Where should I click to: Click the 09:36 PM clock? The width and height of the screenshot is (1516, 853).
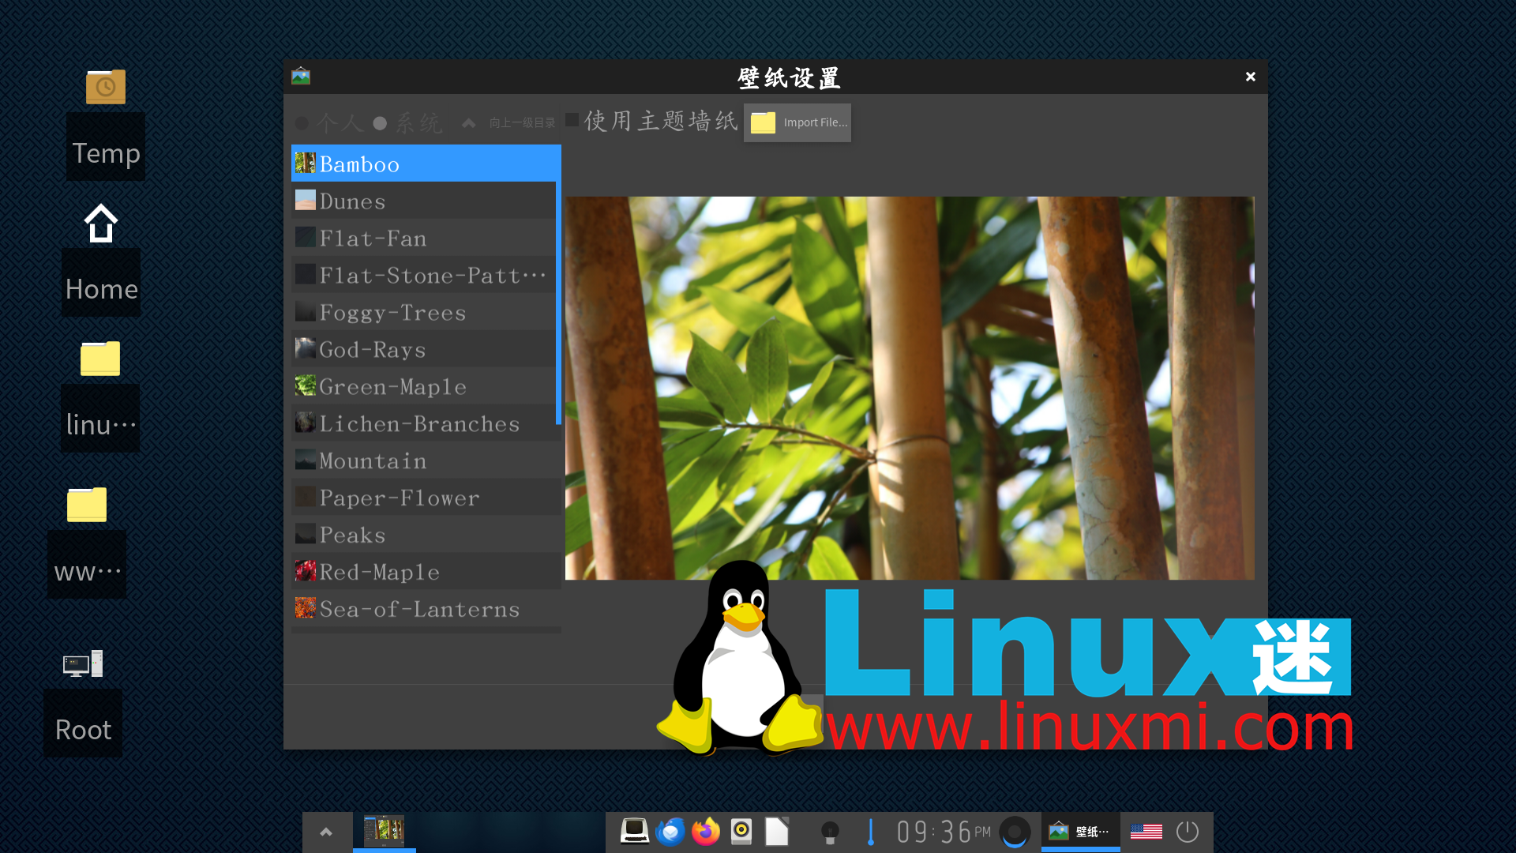click(x=944, y=832)
